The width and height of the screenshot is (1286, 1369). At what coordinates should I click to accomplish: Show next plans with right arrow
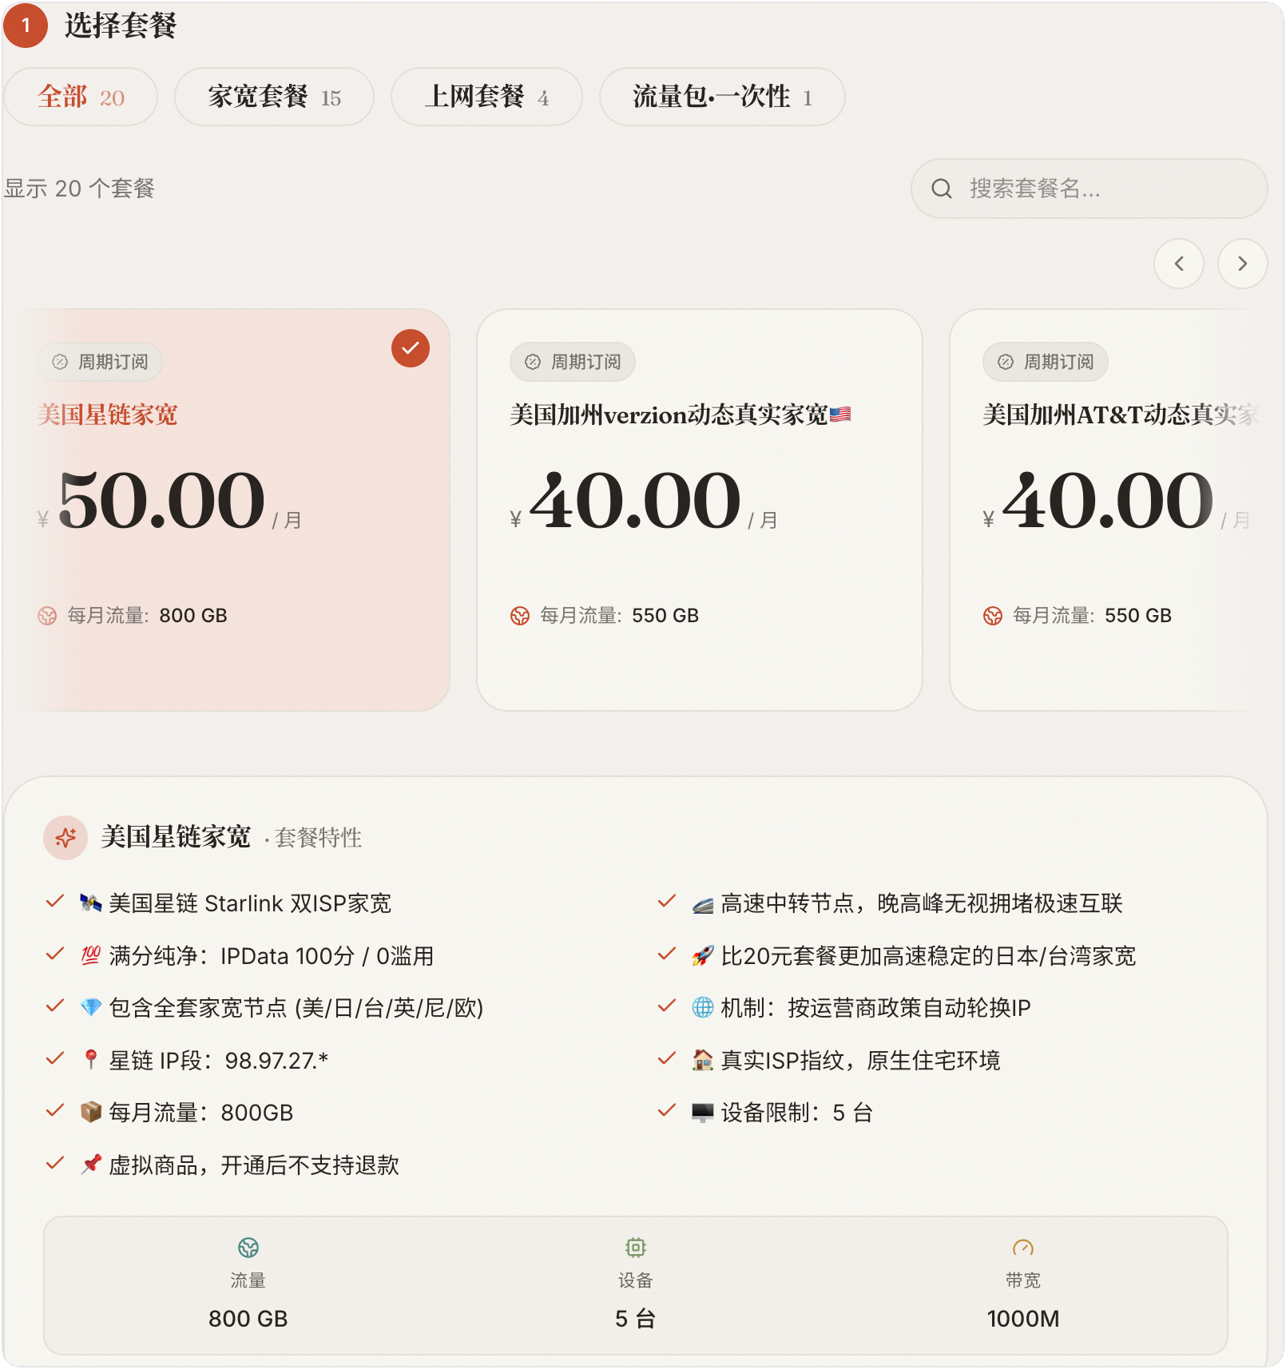tap(1242, 264)
